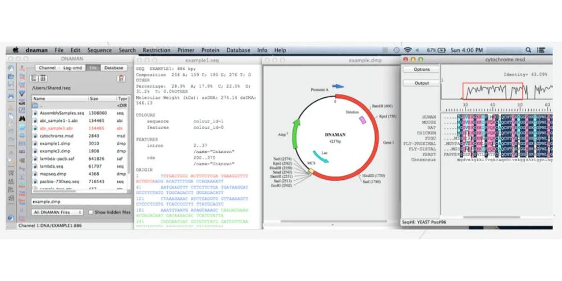Click the Wi-Fi status icon
The image size is (562, 281).
[408, 50]
